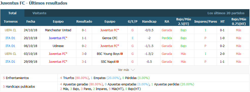
Task: Click red card icon beside SSC Napoli
Action: coord(117,62)
